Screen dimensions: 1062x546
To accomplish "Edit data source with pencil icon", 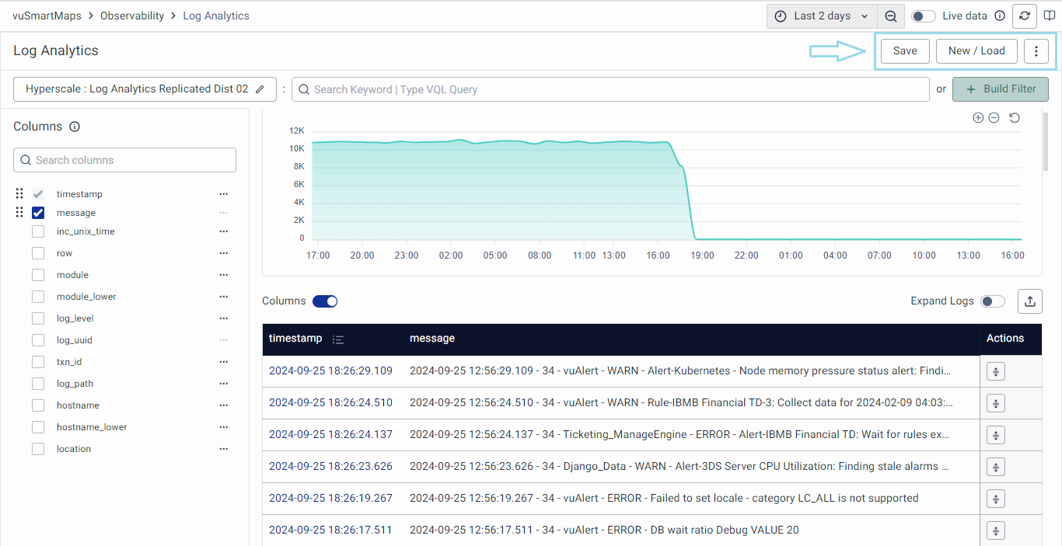I will pos(260,89).
